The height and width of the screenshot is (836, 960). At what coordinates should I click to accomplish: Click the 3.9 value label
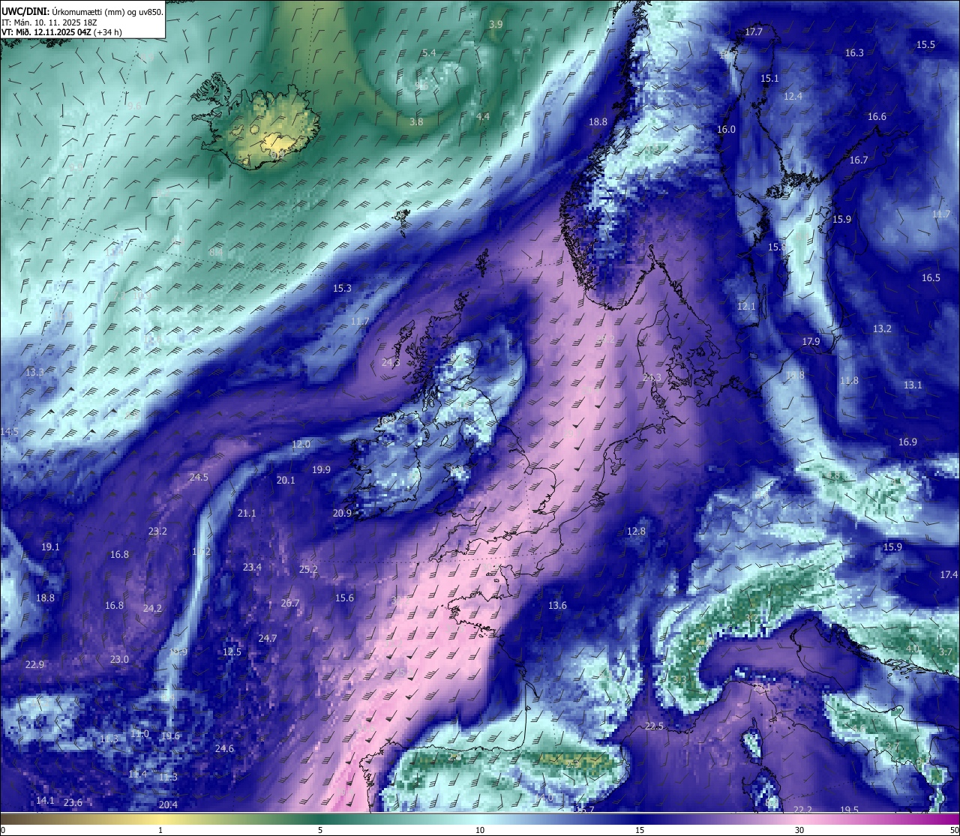click(x=496, y=24)
